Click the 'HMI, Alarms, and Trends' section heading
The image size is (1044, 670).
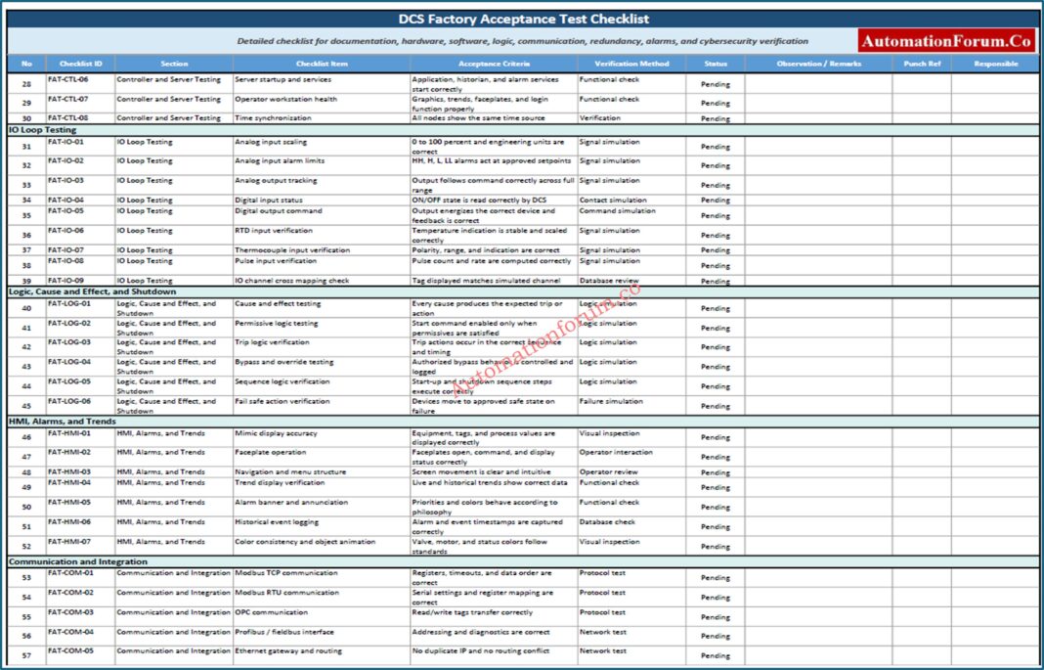(x=523, y=422)
